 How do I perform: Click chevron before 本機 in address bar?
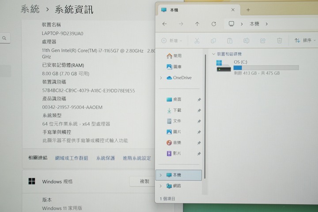coord(242,24)
